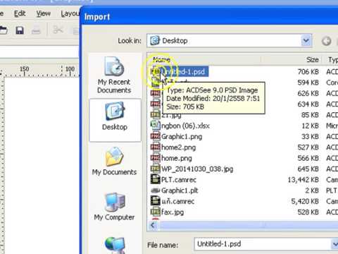Click the 527 KB size cell

click(308, 147)
